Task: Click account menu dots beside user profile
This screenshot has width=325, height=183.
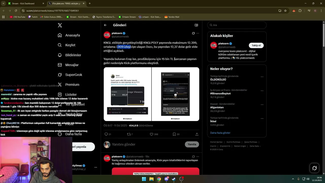Action: pos(96,167)
